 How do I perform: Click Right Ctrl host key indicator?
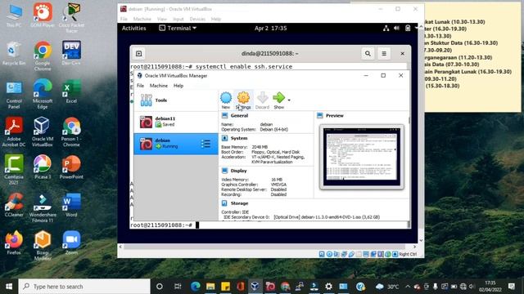(408, 254)
